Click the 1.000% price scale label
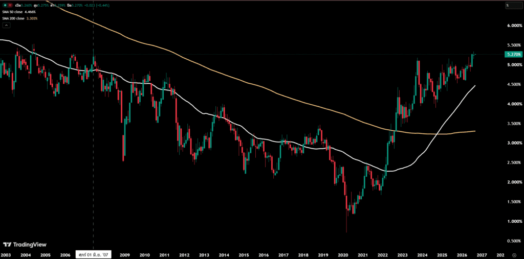 click(x=515, y=221)
